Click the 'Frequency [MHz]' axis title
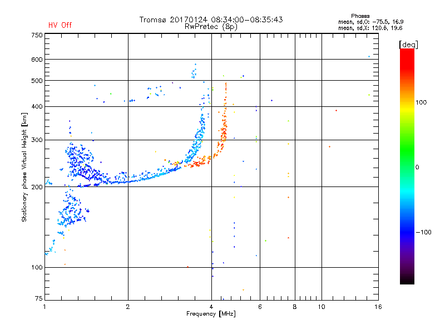The width and height of the screenshot is (445, 334). [x=211, y=314]
